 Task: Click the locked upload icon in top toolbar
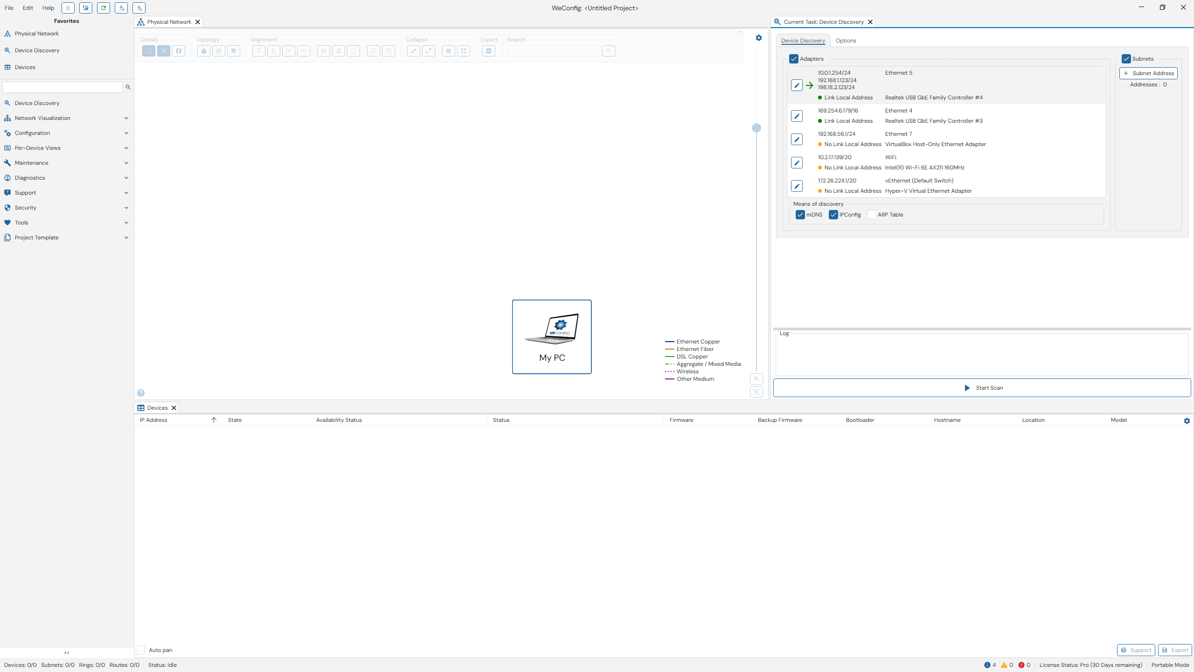click(139, 8)
